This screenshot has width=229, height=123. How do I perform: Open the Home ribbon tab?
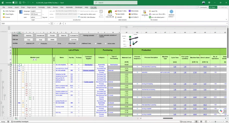(10, 7)
